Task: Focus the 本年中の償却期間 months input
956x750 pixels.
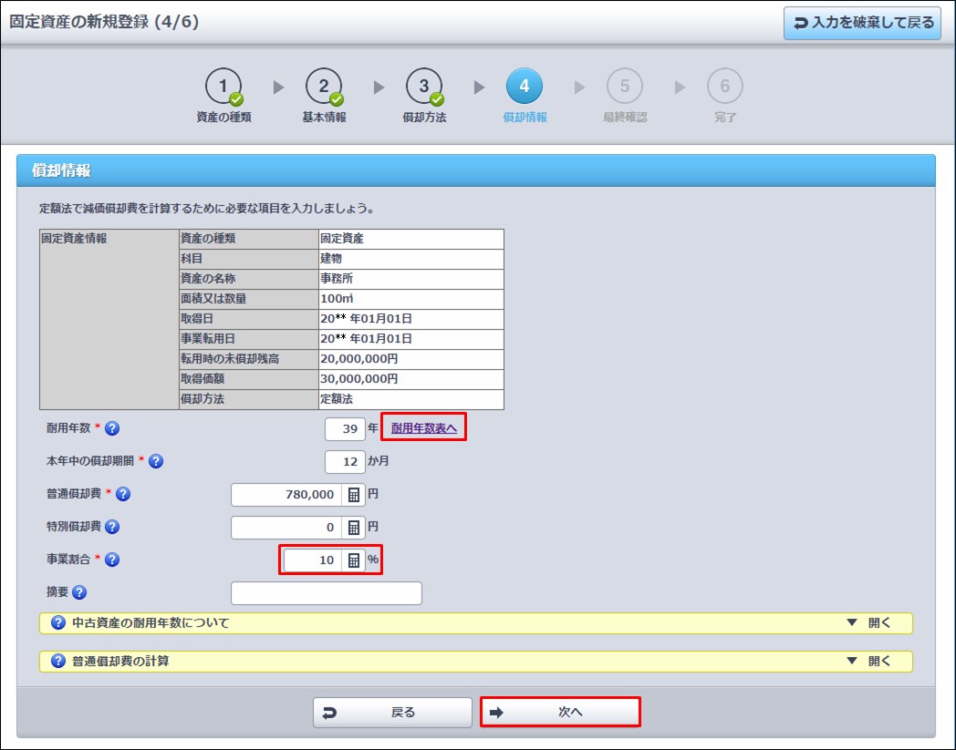Action: coord(345,462)
